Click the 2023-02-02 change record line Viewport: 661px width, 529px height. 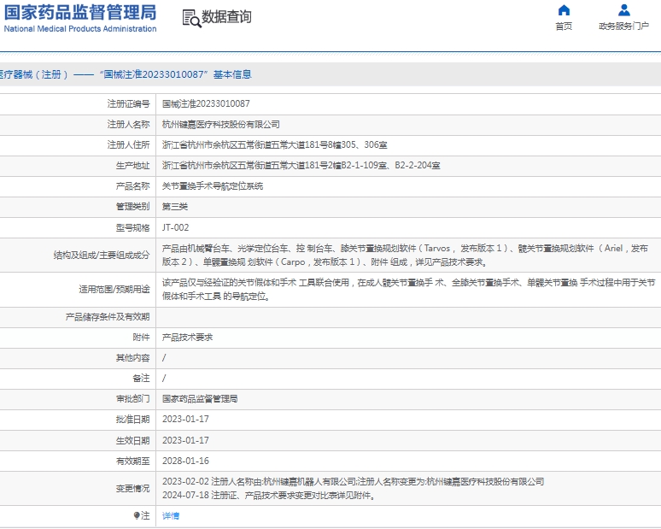(354, 482)
